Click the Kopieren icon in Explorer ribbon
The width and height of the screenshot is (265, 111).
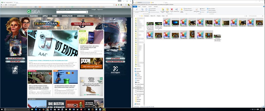142,10
